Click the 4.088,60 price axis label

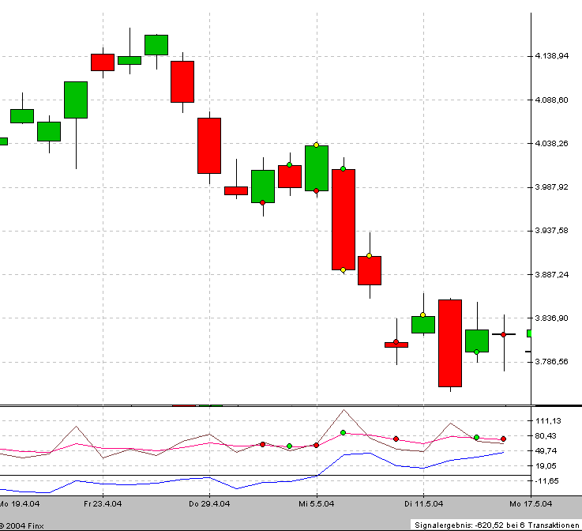coord(551,100)
